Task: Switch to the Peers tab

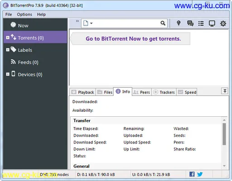Action: (x=142, y=92)
